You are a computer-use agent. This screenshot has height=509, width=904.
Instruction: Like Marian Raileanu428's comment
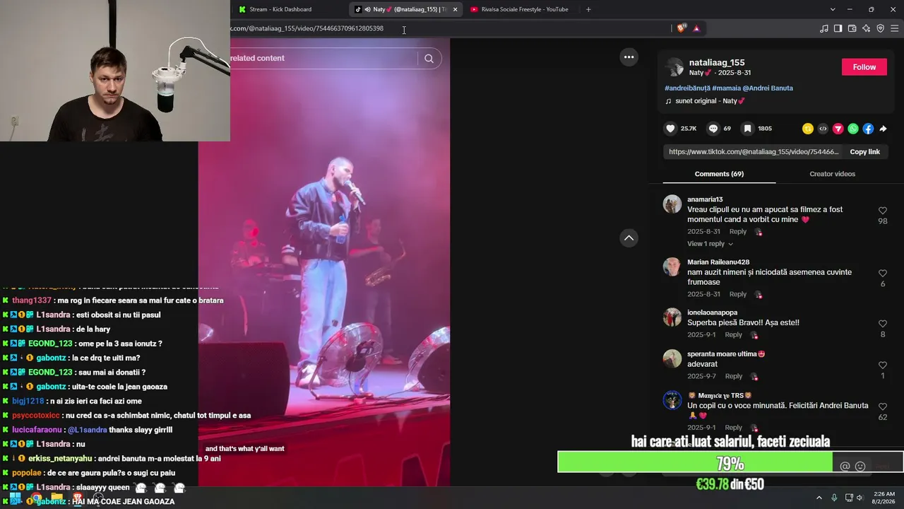click(x=882, y=274)
